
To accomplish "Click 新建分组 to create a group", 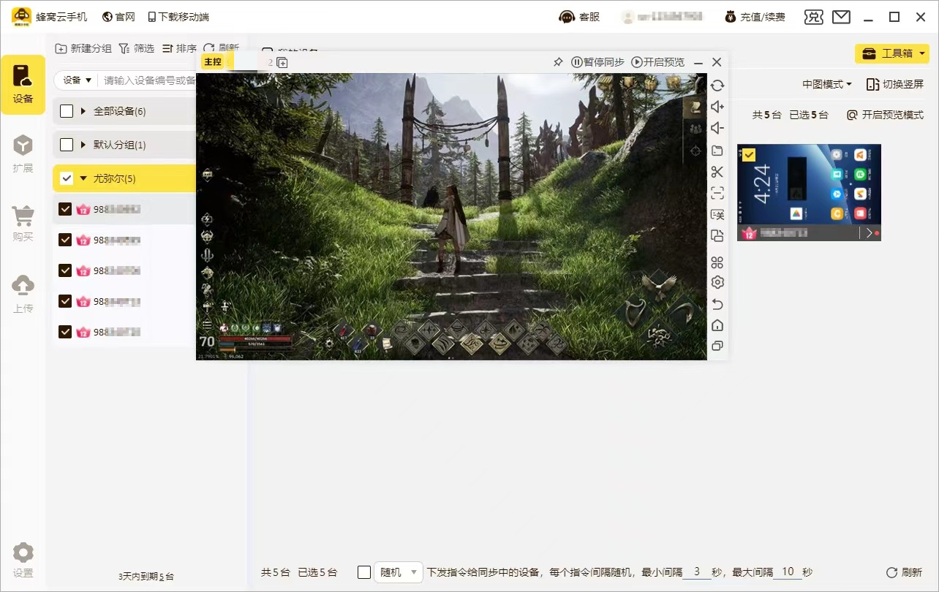I will (83, 48).
